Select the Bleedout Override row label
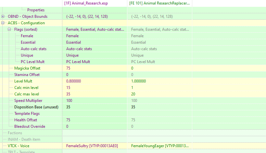Image resolution: width=266 pixels, height=153 pixels. tap(30, 126)
